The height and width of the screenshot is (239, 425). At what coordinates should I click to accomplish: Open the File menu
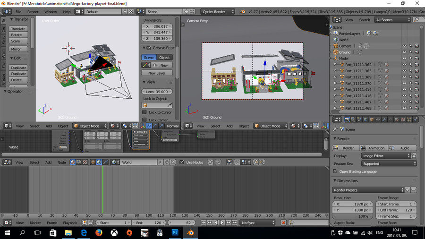(18, 12)
